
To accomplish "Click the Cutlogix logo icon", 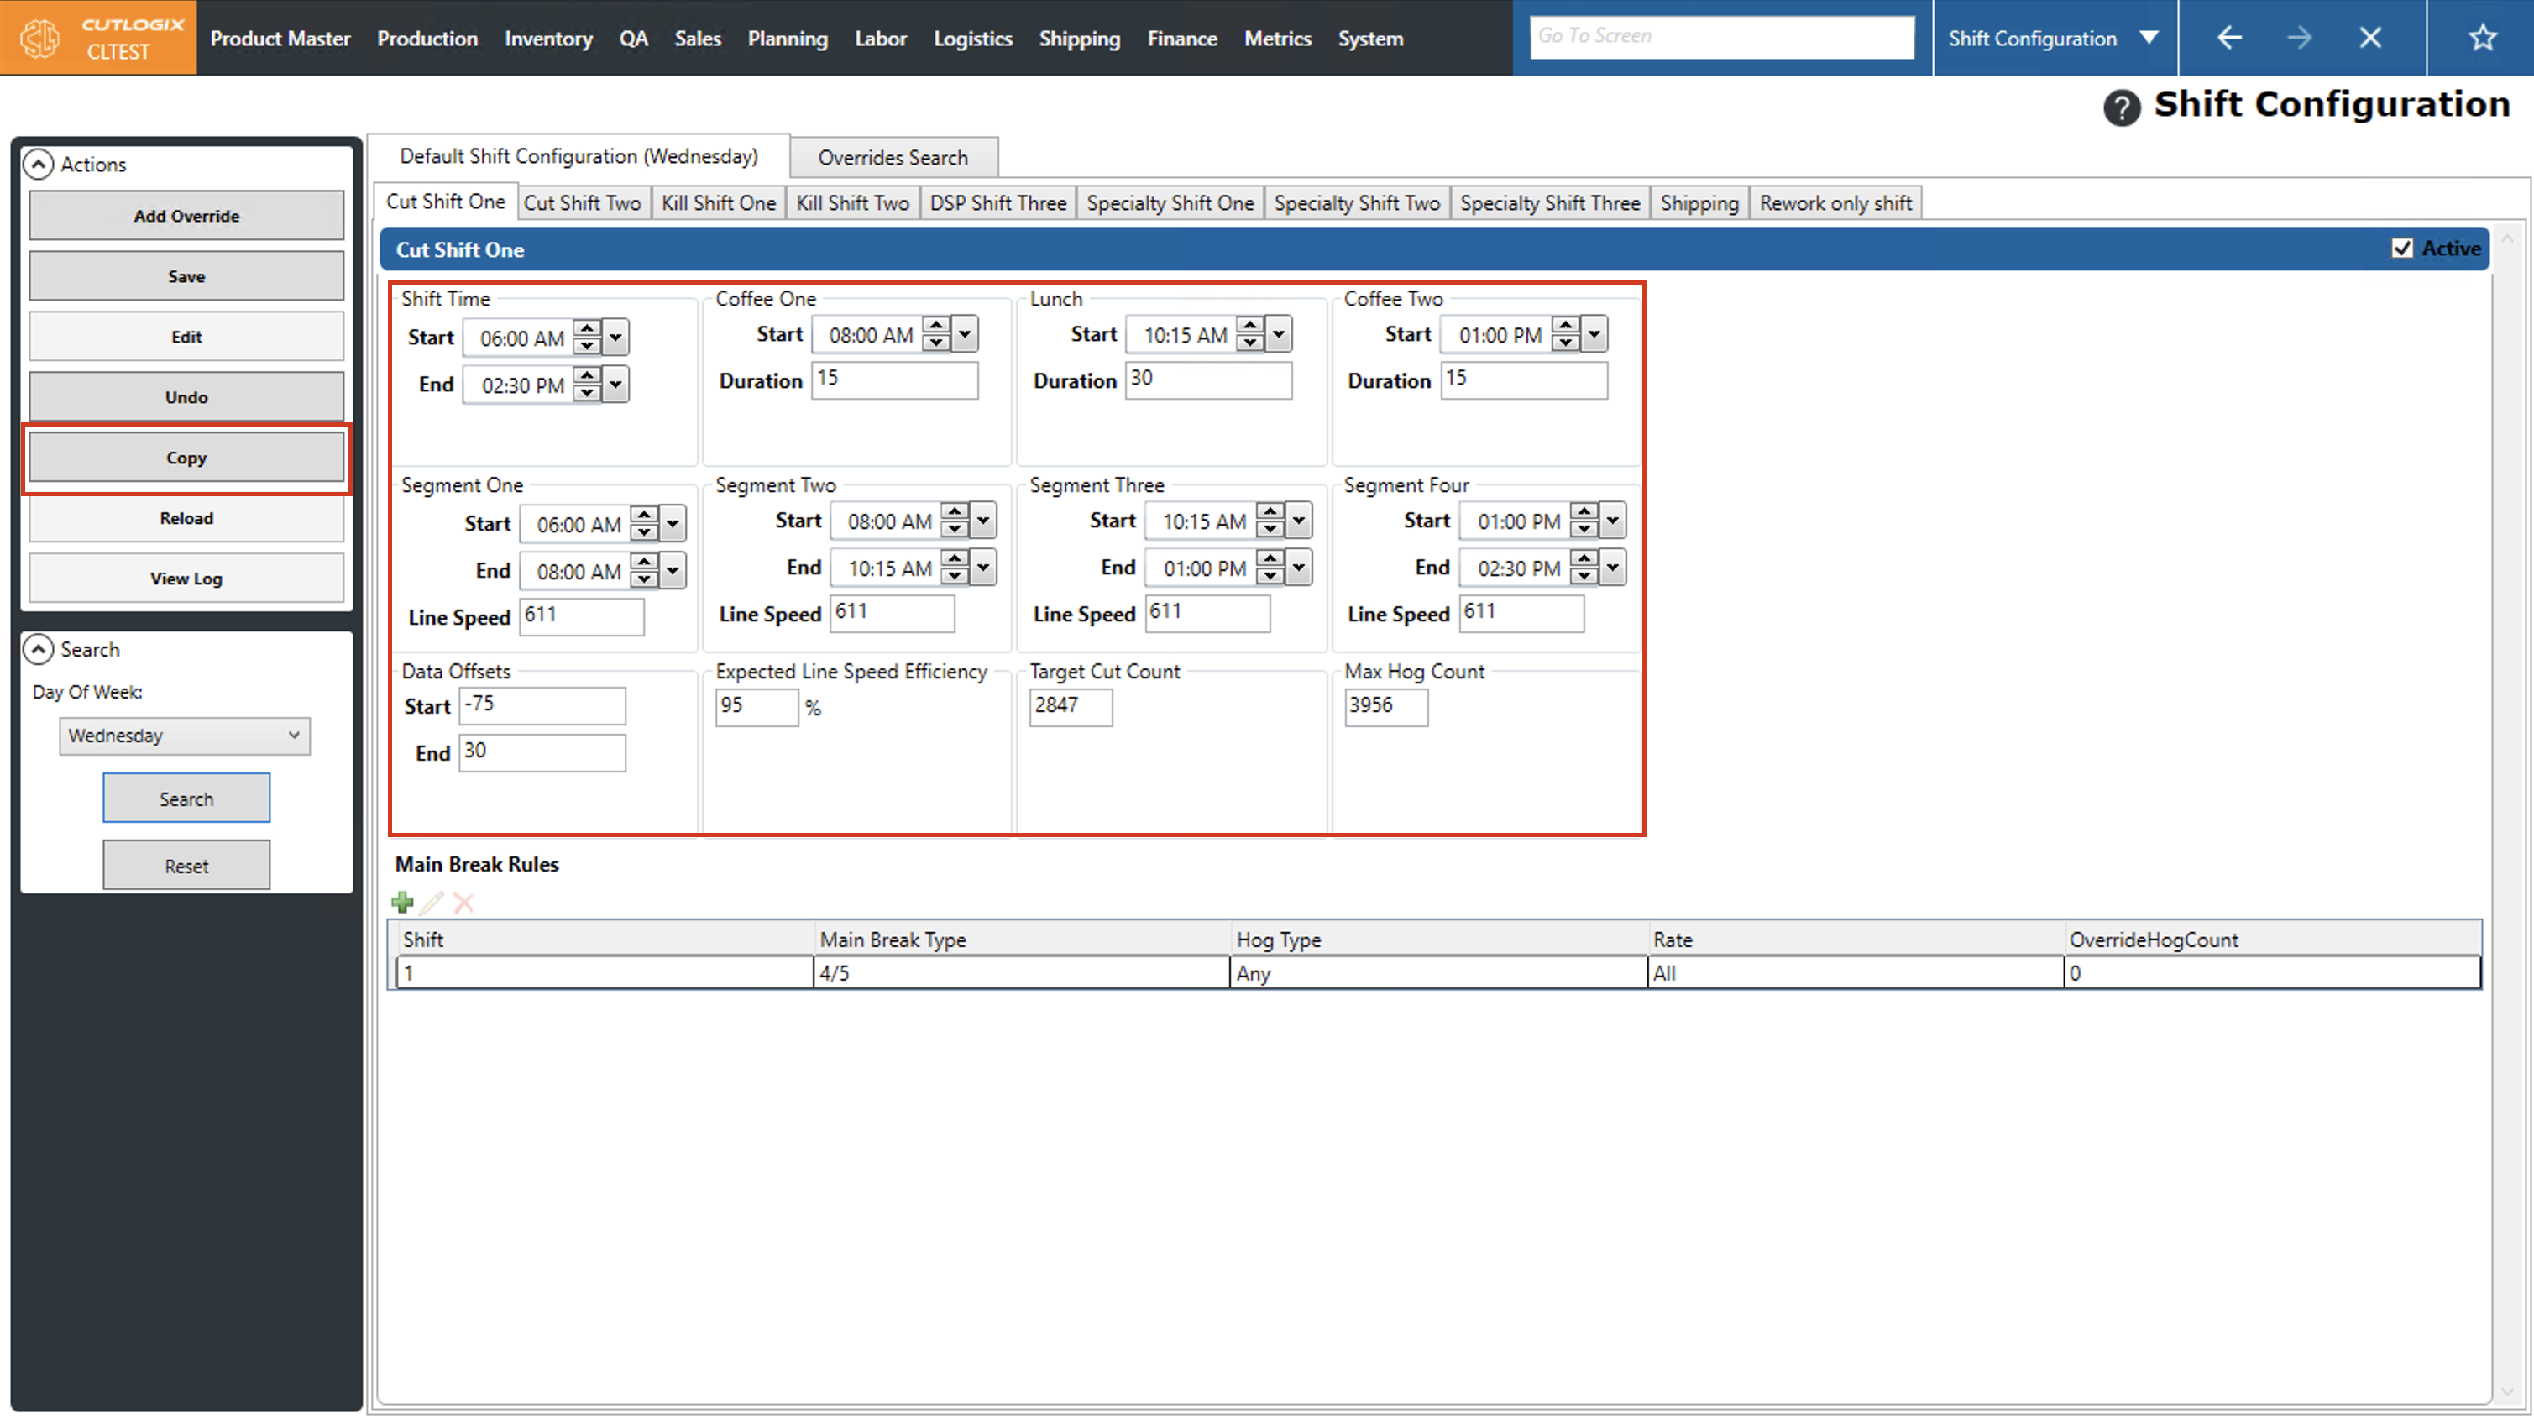I will [x=41, y=39].
